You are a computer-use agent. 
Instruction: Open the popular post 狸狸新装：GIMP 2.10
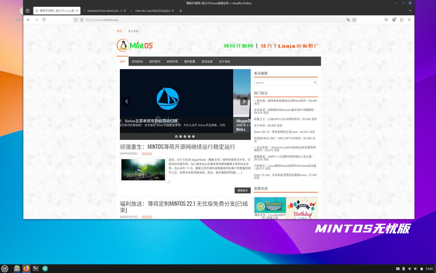point(284,158)
